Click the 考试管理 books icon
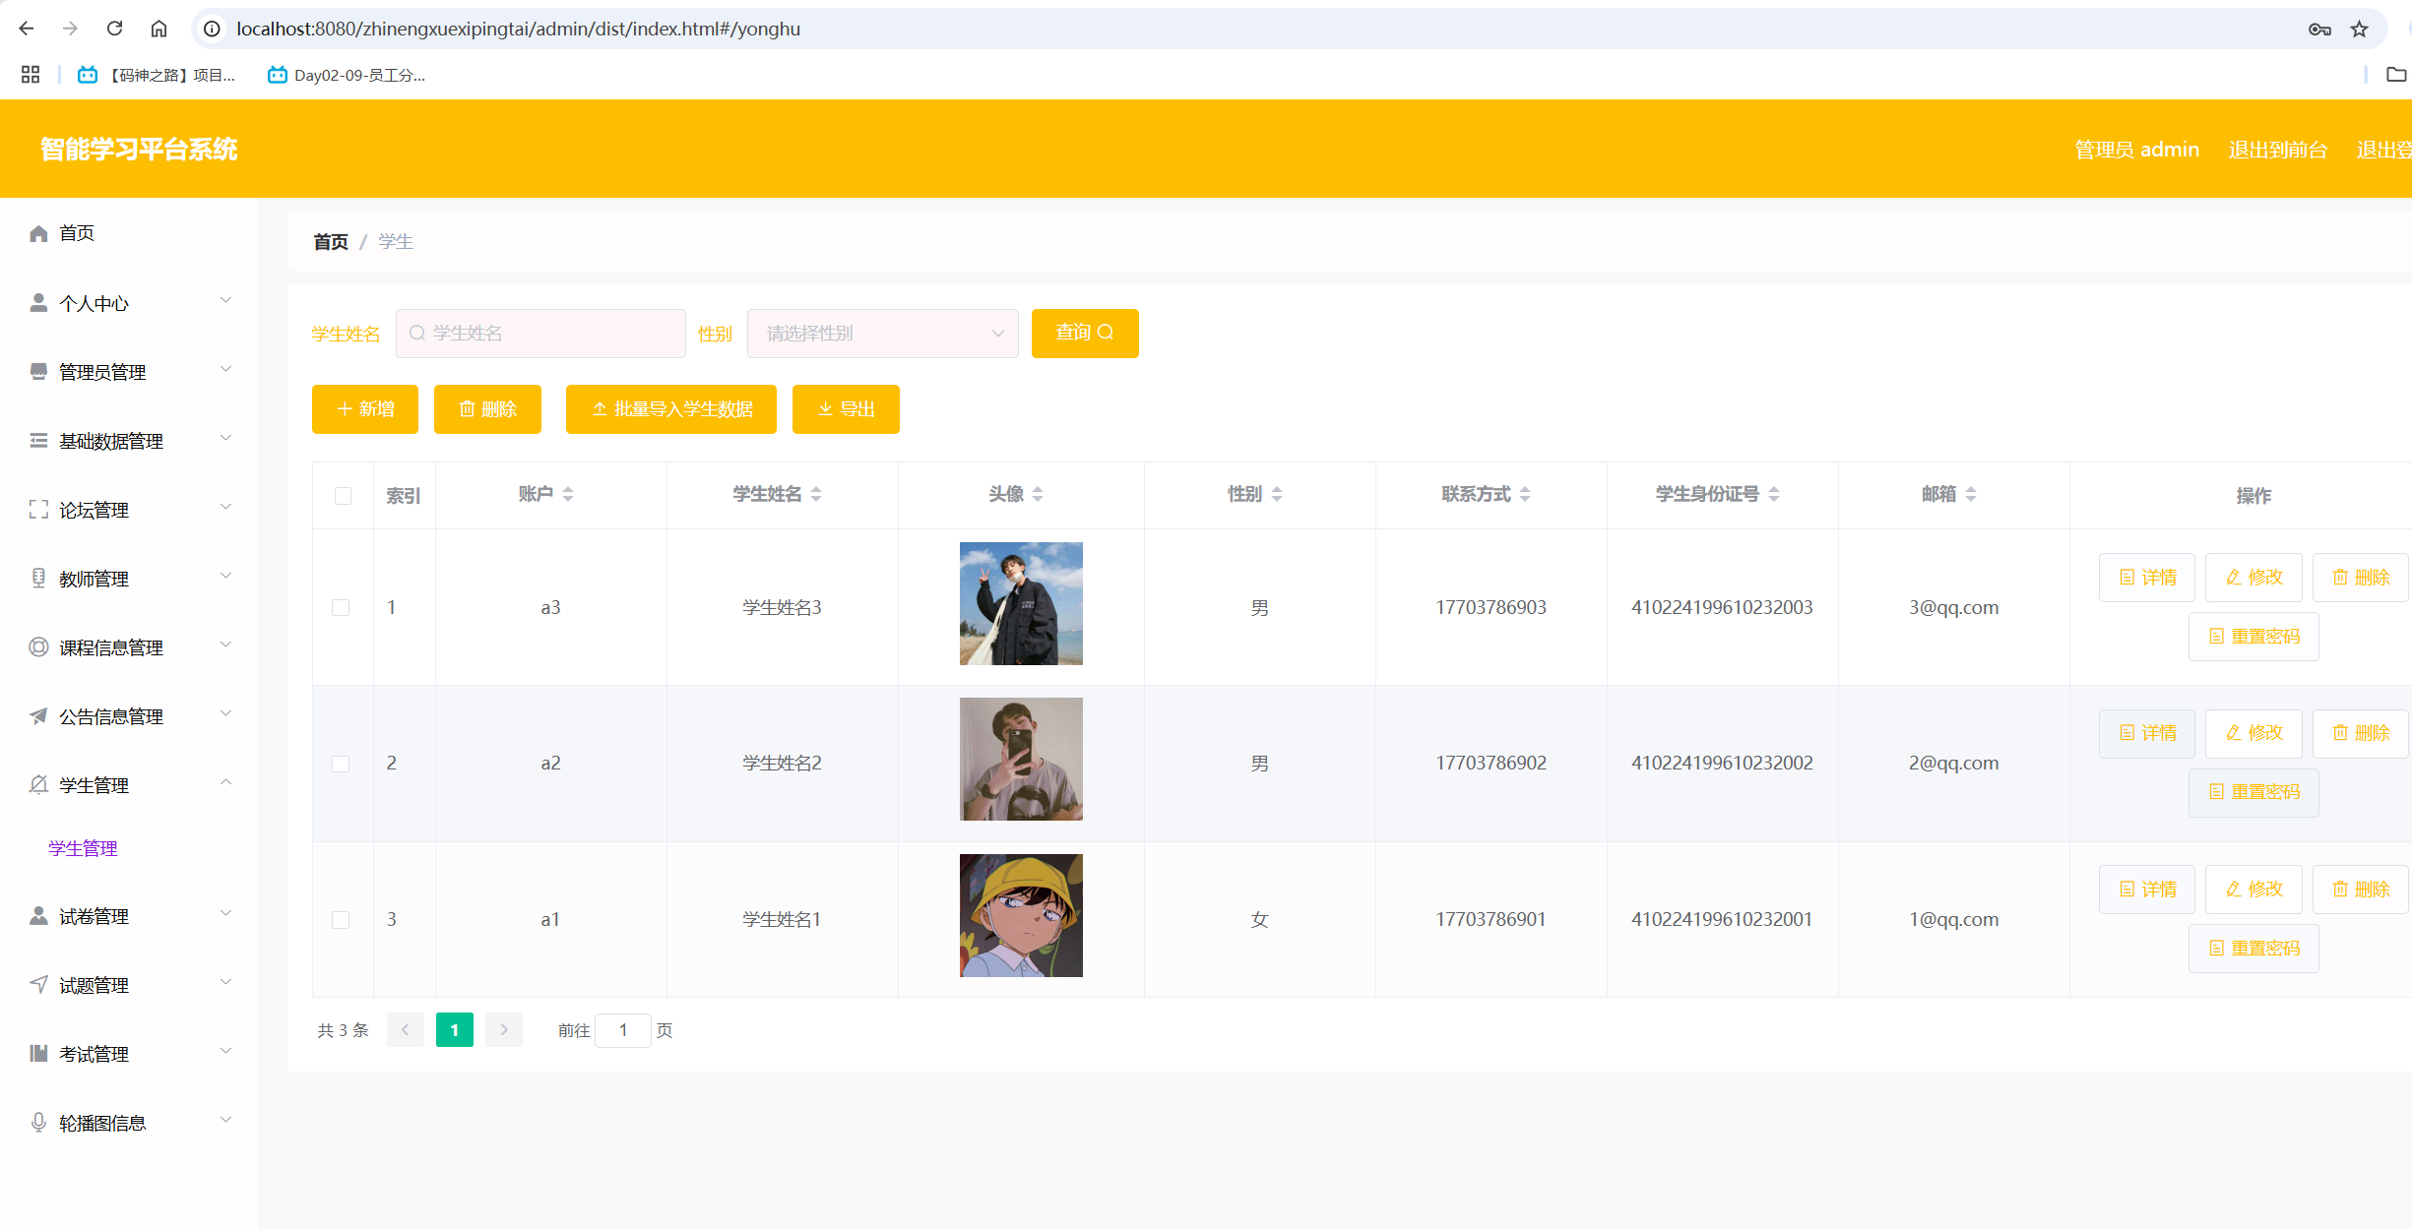Screen dimensions: 2412x1229 point(38,1054)
